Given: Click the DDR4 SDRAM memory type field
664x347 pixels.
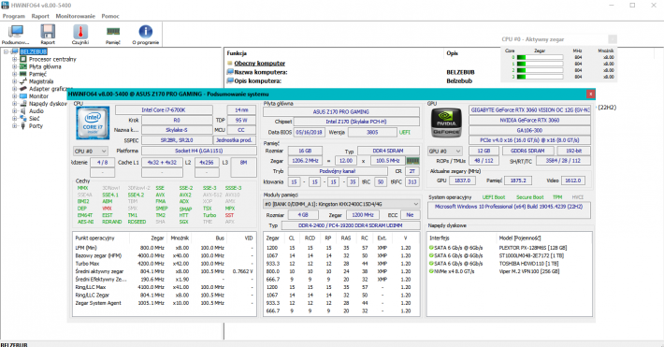Looking at the screenshot, I should click(388, 151).
